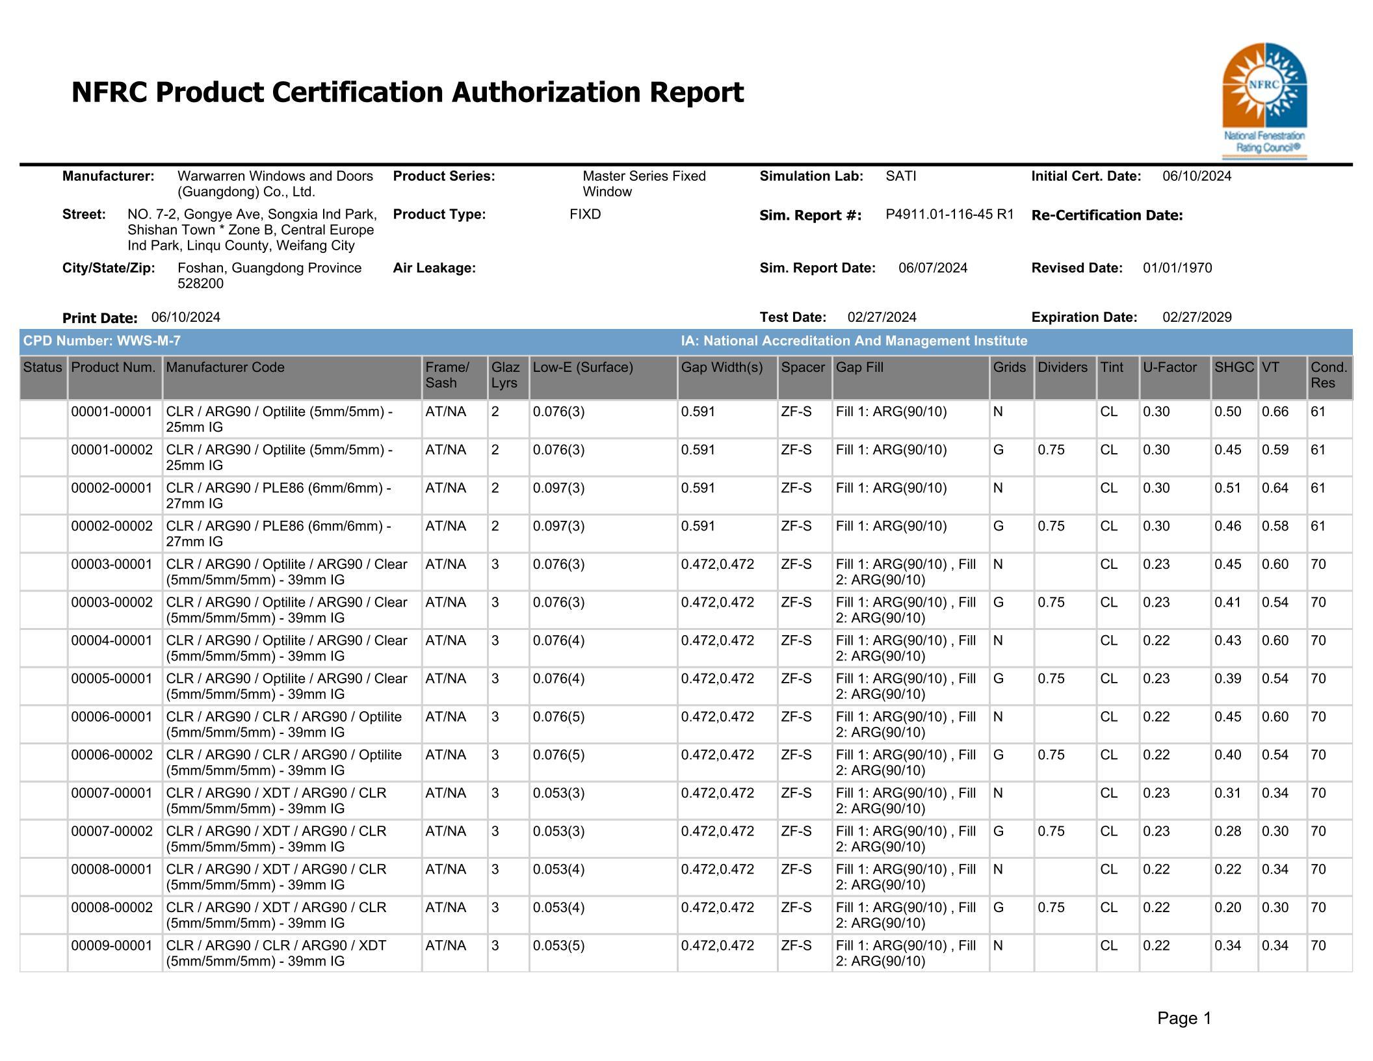The width and height of the screenshot is (1373, 1061).
Task: Click SHGC value 0.39 in row 00005-00001
Action: [x=1228, y=679]
